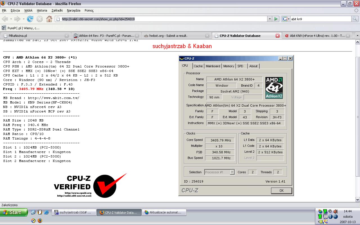The image size is (360, 225).
Task: Click the taskbar clock showing 14:44
Action: pyautogui.click(x=348, y=211)
